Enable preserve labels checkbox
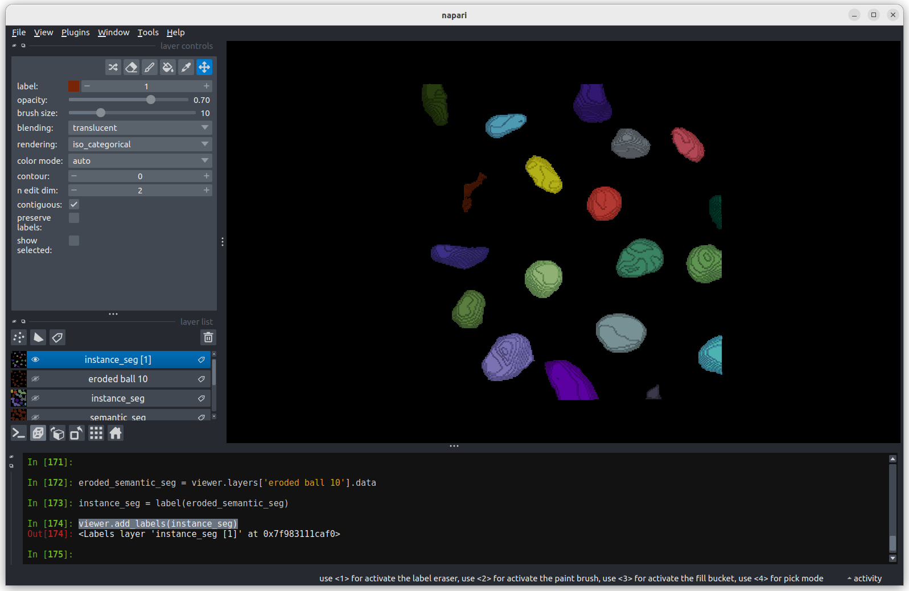This screenshot has width=909, height=591. tap(74, 218)
